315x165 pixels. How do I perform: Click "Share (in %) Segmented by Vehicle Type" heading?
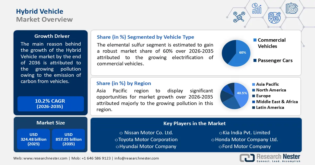(x=145, y=37)
